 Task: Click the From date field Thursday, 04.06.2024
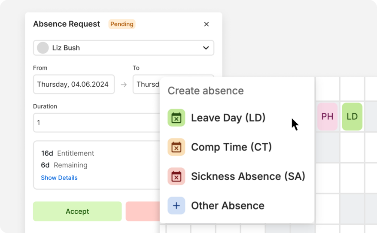point(74,84)
